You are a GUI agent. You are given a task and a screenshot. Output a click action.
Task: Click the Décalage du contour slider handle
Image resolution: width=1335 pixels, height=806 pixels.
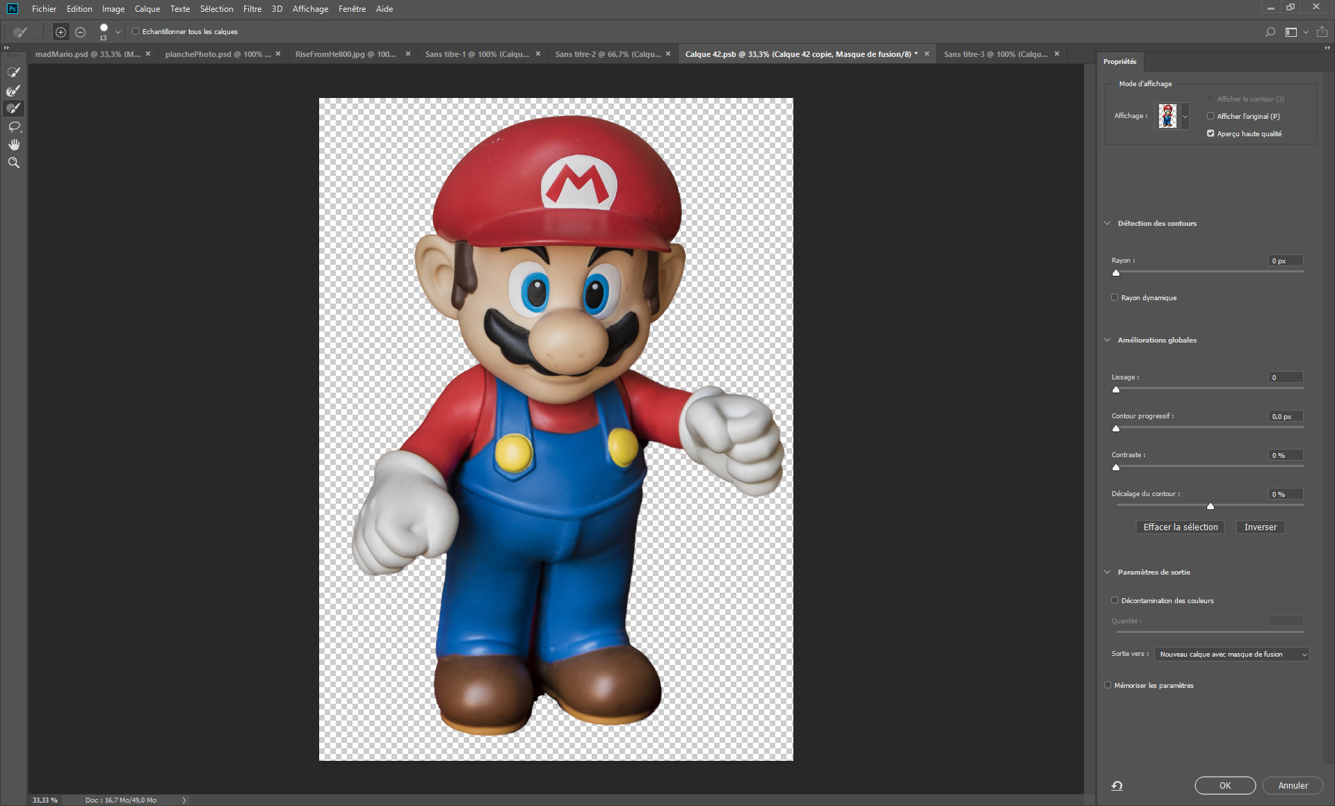(1211, 507)
